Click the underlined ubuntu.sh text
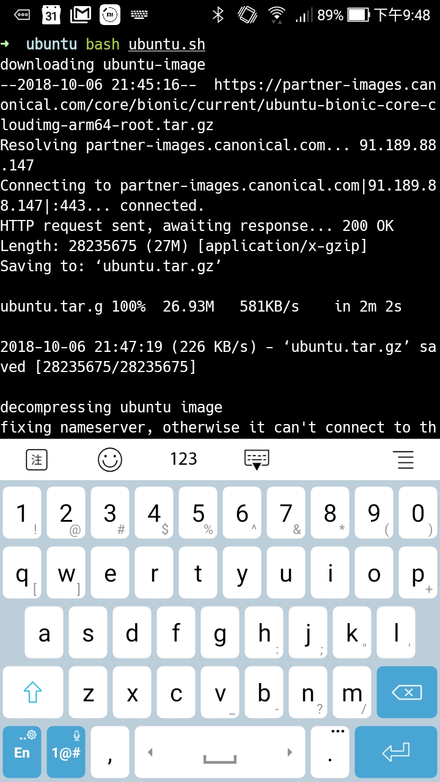Image resolution: width=440 pixels, height=782 pixels. click(167, 45)
